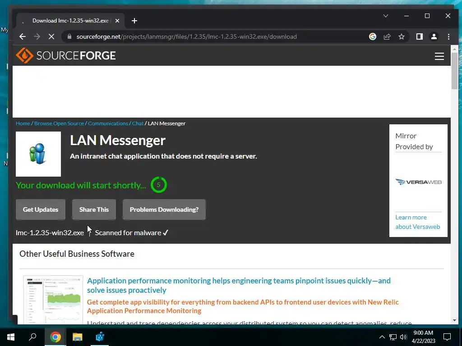
Task: Click scrollbar up arrow
Action: (x=454, y=49)
